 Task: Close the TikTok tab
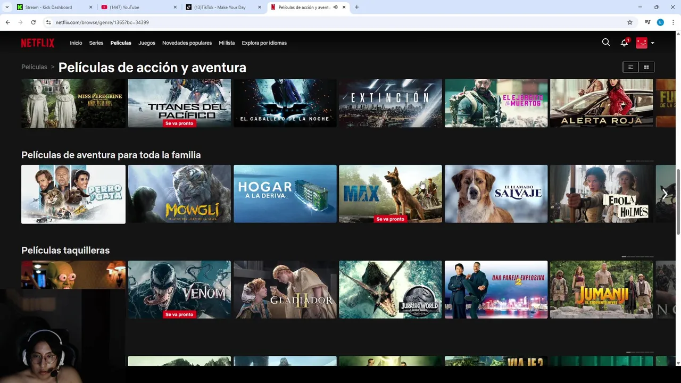pyautogui.click(x=260, y=7)
